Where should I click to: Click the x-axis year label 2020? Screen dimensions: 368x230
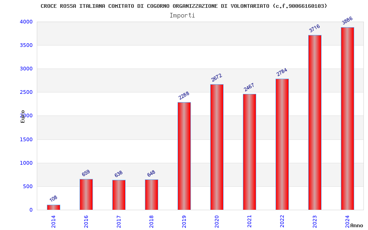pyautogui.click(x=217, y=222)
